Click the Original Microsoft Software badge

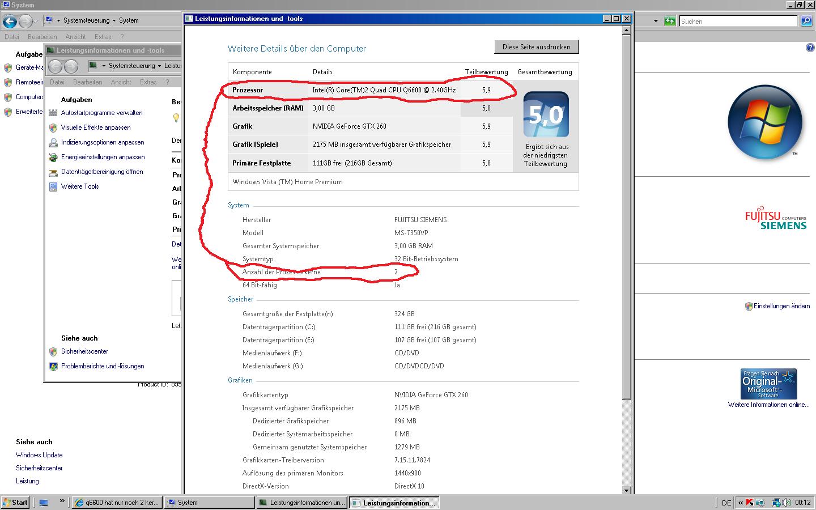coord(768,384)
